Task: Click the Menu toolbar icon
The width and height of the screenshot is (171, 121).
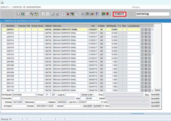Action: tap(104, 14)
